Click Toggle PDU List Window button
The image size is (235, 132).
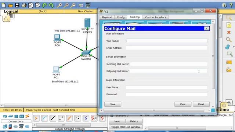[126, 127]
